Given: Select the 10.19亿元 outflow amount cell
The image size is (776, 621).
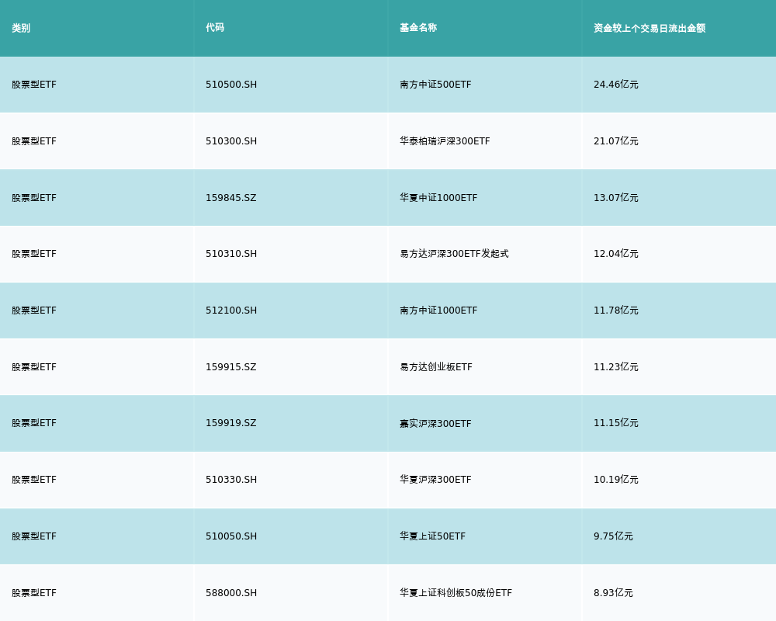Looking at the screenshot, I should pos(616,480).
